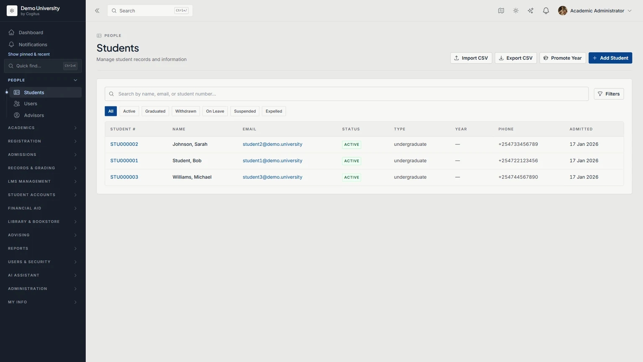The image size is (643, 362).
Task: Filter students by Active status
Action: click(x=129, y=111)
